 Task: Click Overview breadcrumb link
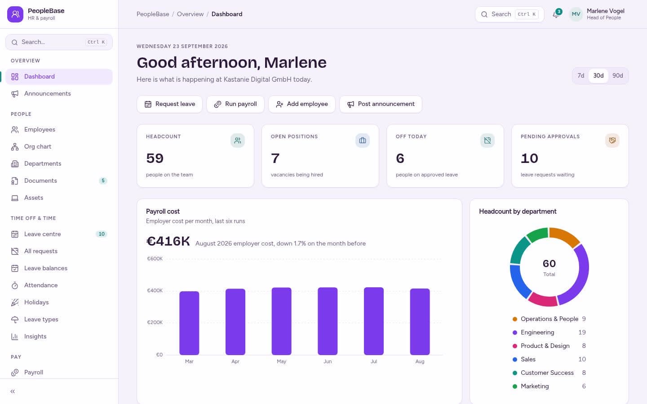click(x=190, y=14)
